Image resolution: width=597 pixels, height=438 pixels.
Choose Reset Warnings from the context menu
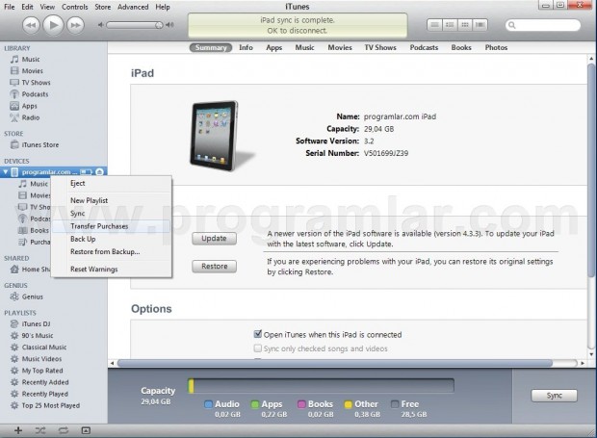coord(111,270)
